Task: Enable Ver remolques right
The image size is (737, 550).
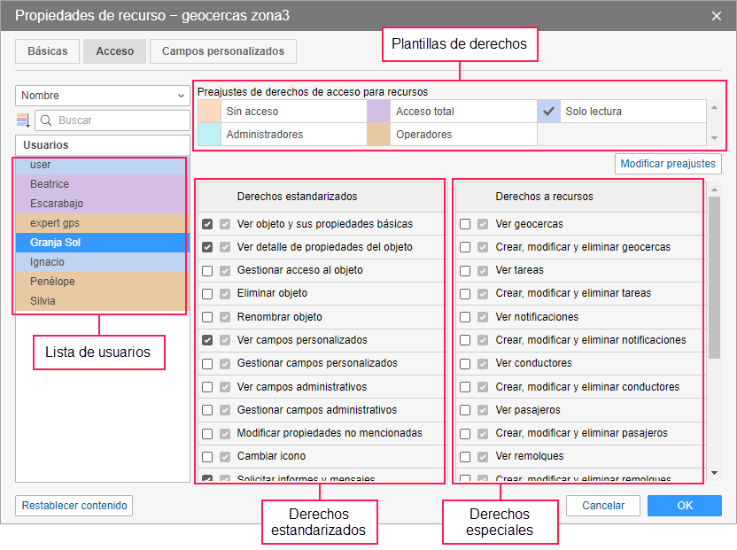Action: point(465,457)
